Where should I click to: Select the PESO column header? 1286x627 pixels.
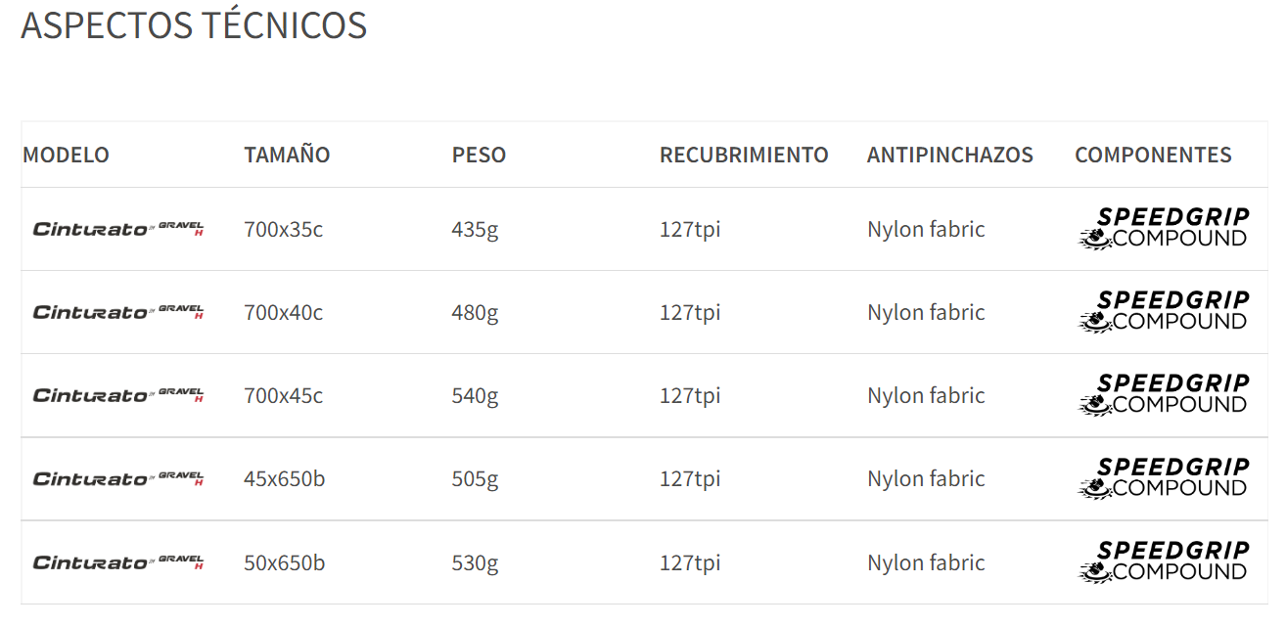pyautogui.click(x=479, y=155)
